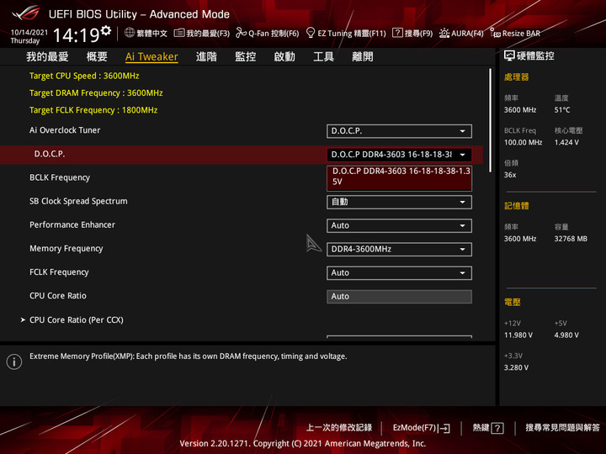
Task: Click EzMode exit arrow icon
Action: coord(444,428)
